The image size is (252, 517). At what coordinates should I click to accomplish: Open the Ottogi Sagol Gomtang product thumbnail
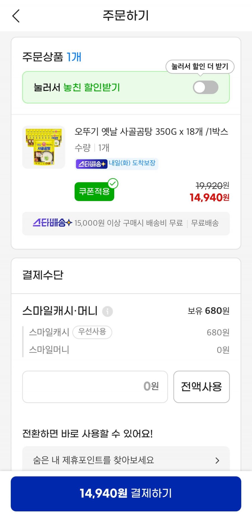coord(44,147)
